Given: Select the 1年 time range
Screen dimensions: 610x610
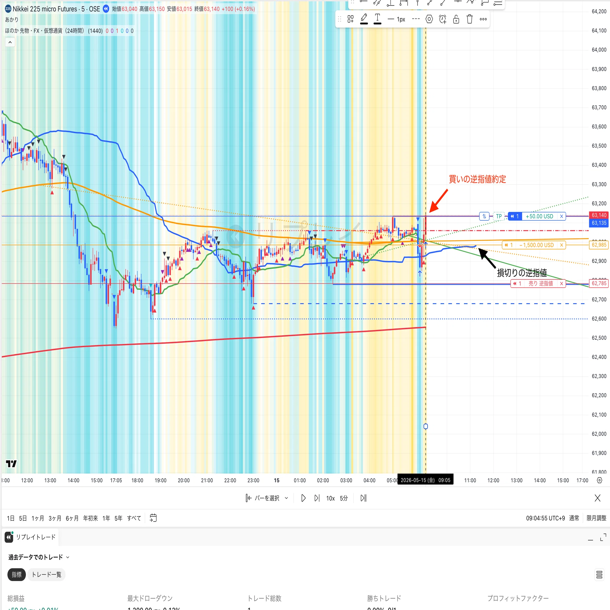Looking at the screenshot, I should [106, 518].
